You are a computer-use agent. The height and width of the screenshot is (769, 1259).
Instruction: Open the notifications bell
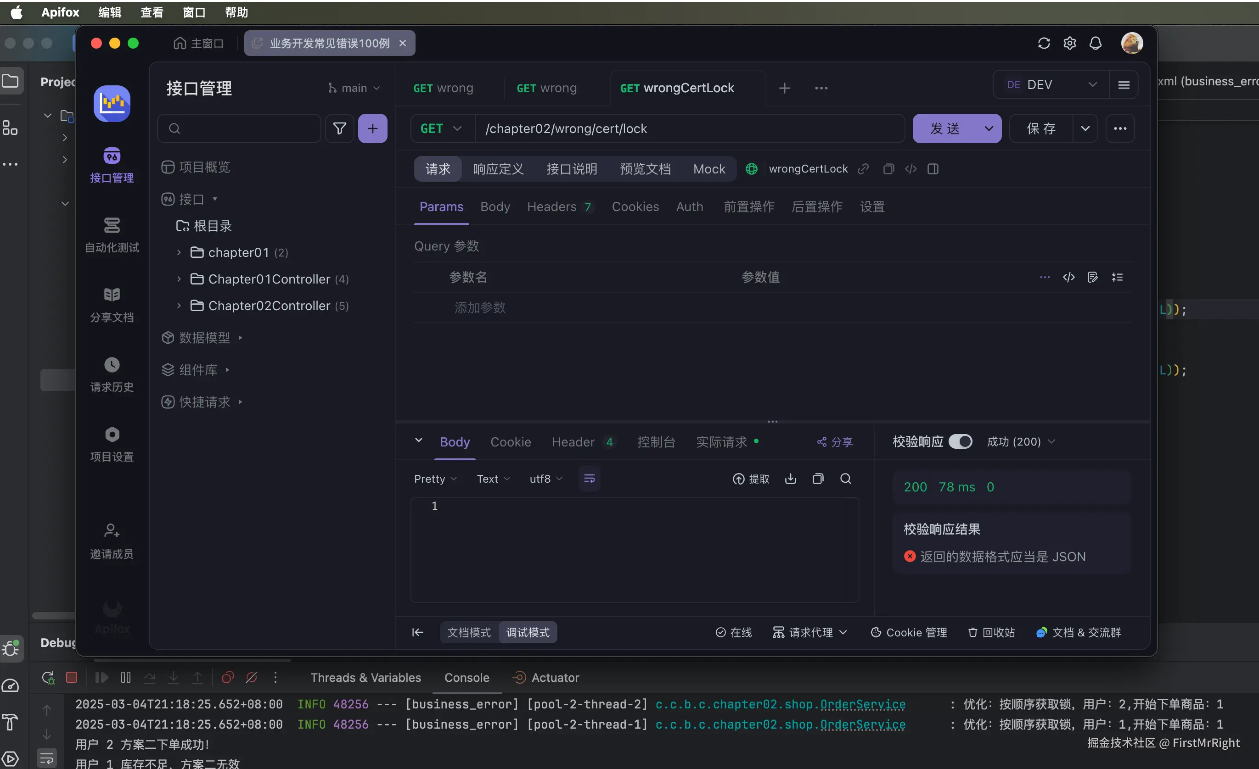click(1095, 44)
